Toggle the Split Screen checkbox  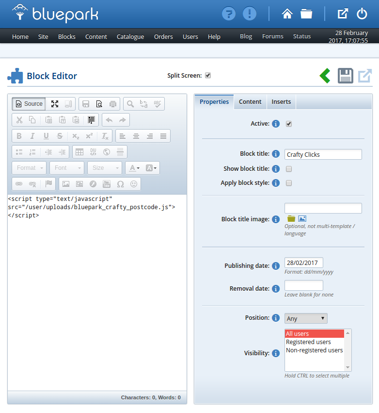pos(208,76)
